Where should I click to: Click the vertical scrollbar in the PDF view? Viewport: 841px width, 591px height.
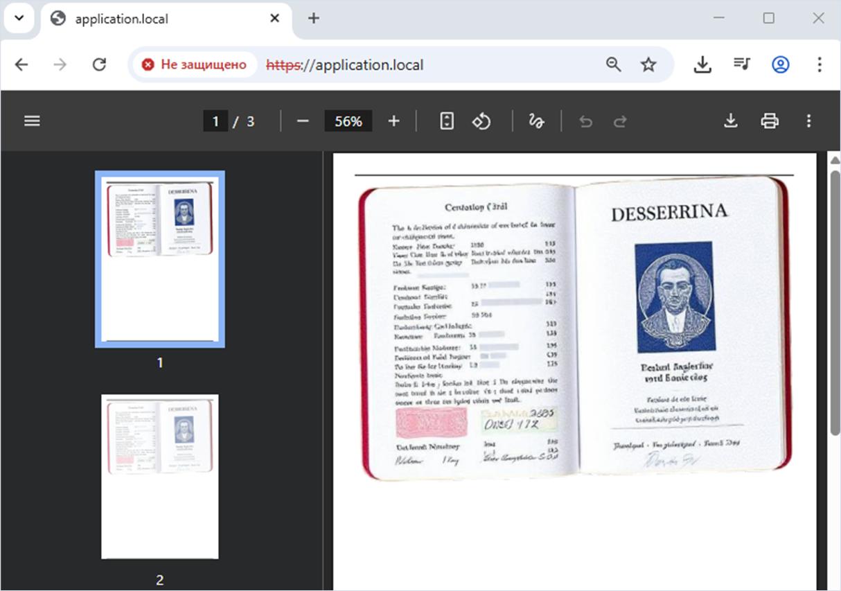tap(835, 298)
